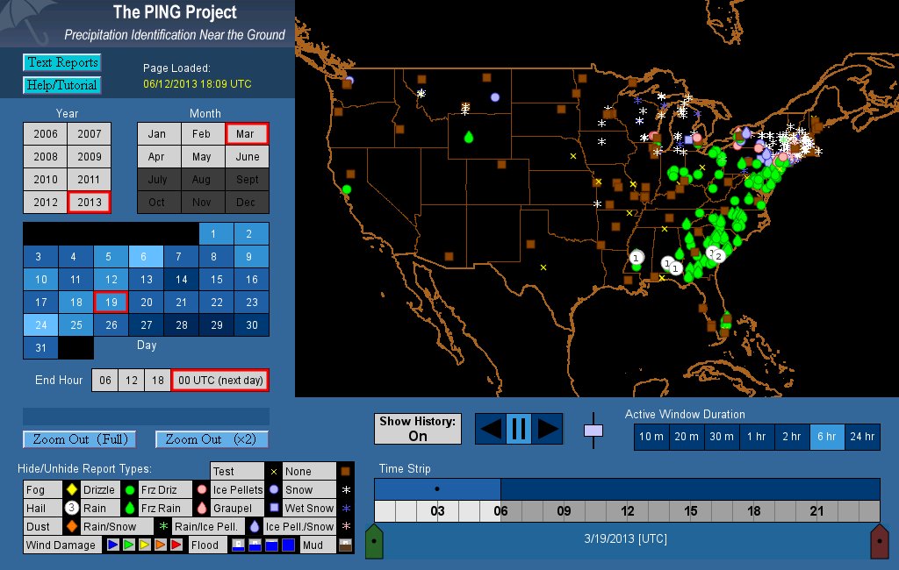Step forward with the right arrow button
Viewport: 899px width, 570px height.
pyautogui.click(x=548, y=429)
